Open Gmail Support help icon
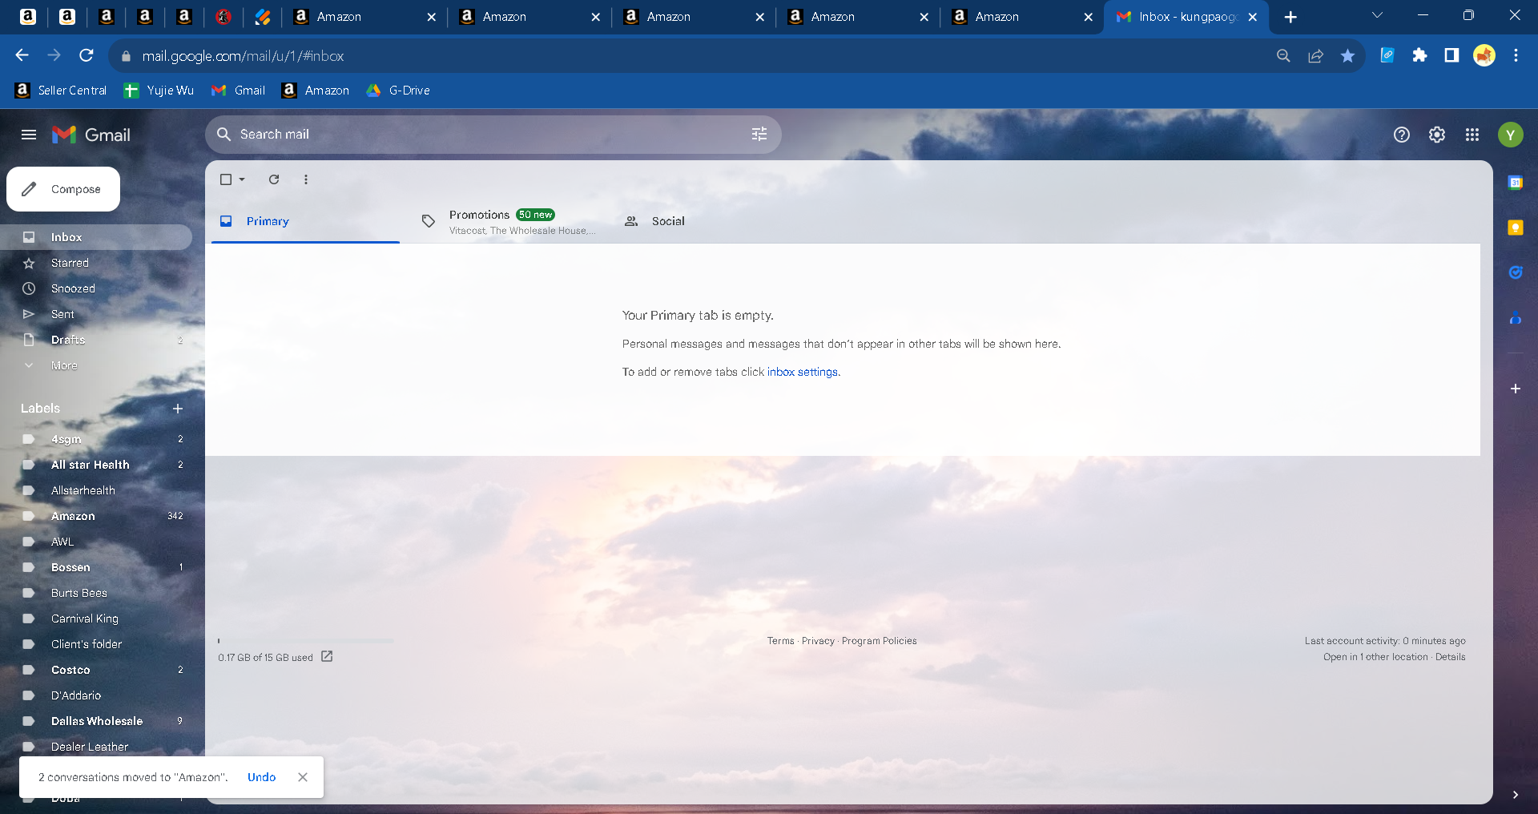This screenshot has height=814, width=1538. [1402, 135]
